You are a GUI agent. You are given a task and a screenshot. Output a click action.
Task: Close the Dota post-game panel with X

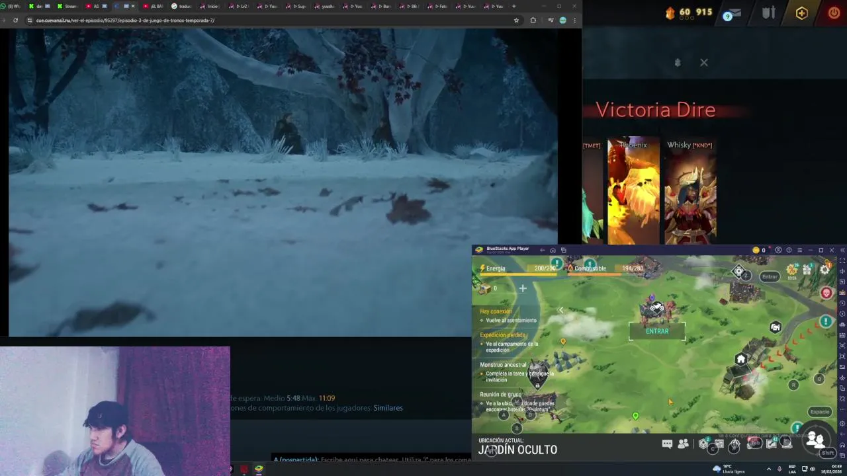click(x=703, y=62)
